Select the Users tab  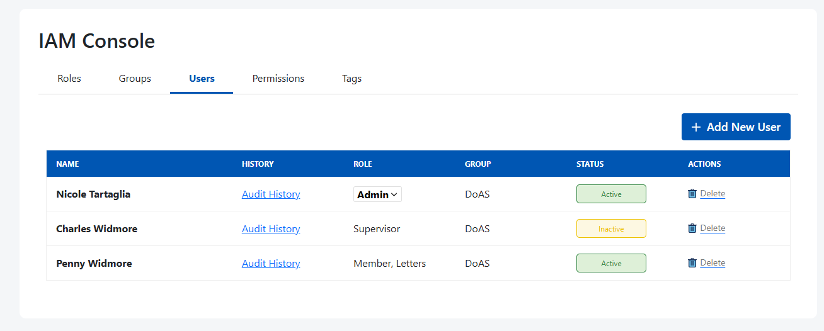tap(202, 79)
